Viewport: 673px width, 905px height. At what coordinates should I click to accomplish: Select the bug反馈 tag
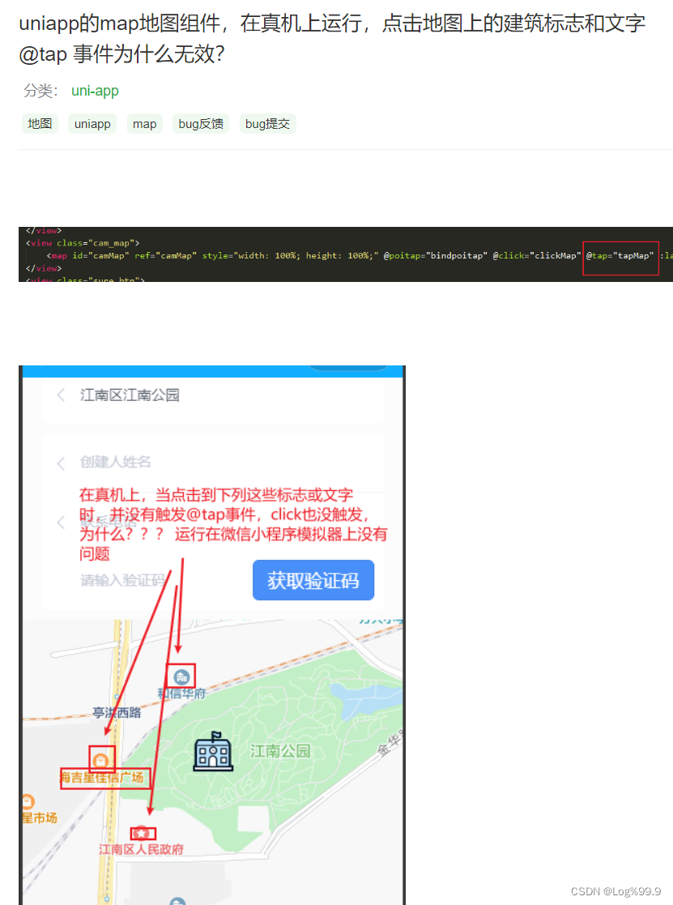point(201,123)
